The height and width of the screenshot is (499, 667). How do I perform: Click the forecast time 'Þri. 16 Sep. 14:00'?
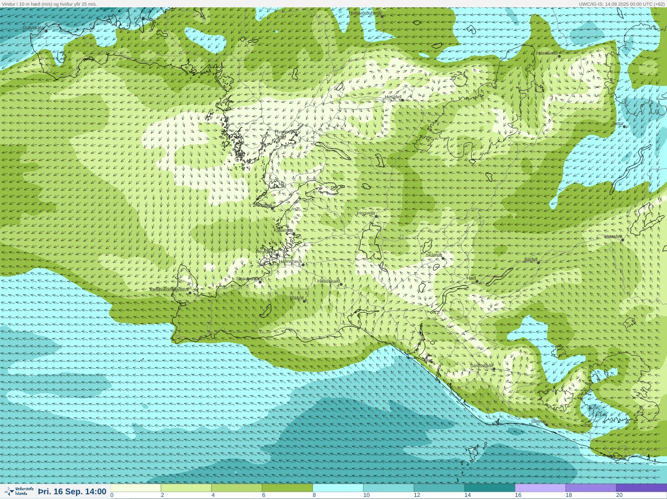72,492
